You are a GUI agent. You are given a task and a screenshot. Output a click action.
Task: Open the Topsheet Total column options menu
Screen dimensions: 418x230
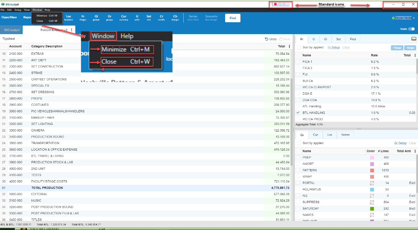click(290, 46)
